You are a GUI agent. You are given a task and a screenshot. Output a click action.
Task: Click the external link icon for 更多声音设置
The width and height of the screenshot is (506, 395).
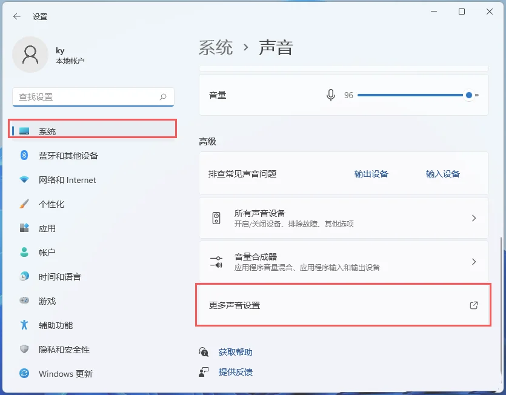click(x=473, y=305)
